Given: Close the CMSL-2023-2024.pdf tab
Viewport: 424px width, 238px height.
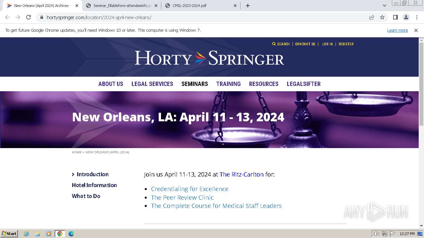Looking at the screenshot, I should pyautogui.click(x=235, y=6).
